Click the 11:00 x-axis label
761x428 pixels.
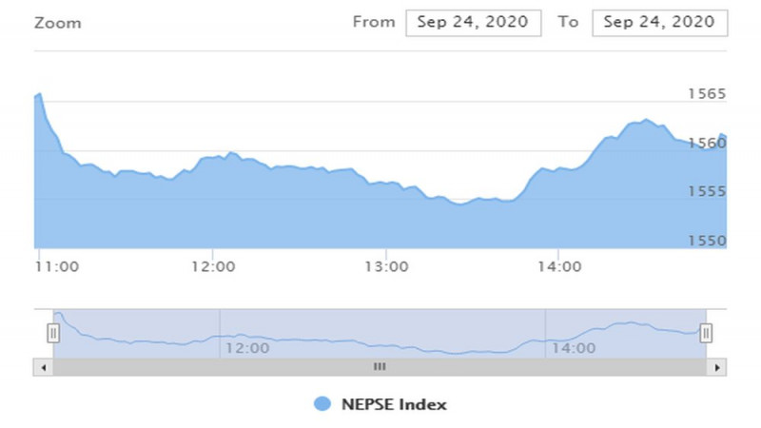tap(57, 267)
